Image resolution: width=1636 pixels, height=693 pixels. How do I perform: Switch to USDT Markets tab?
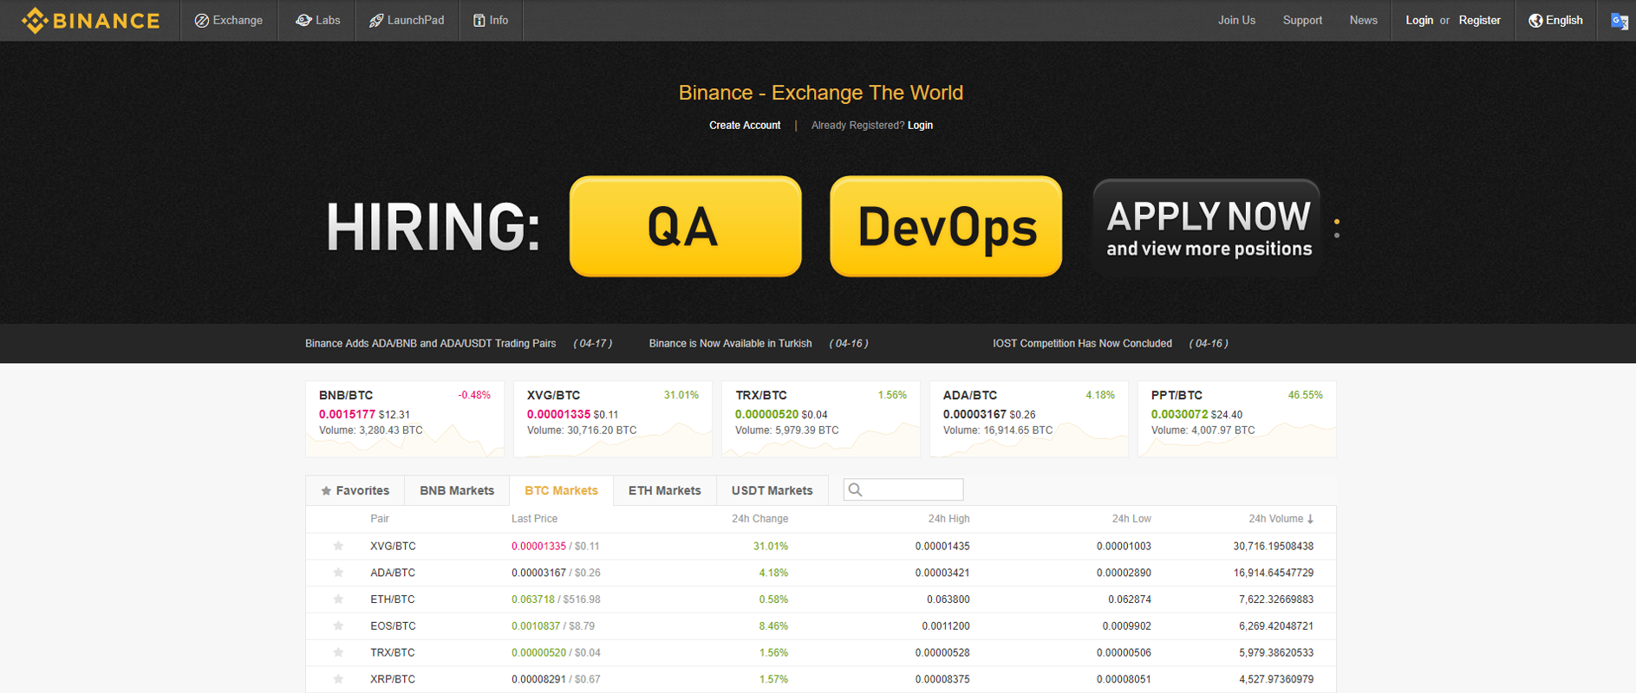pyautogui.click(x=772, y=490)
